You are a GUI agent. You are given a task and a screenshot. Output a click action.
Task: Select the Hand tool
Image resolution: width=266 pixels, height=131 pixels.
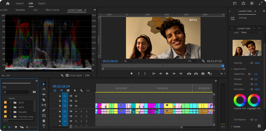[x=44, y=121]
